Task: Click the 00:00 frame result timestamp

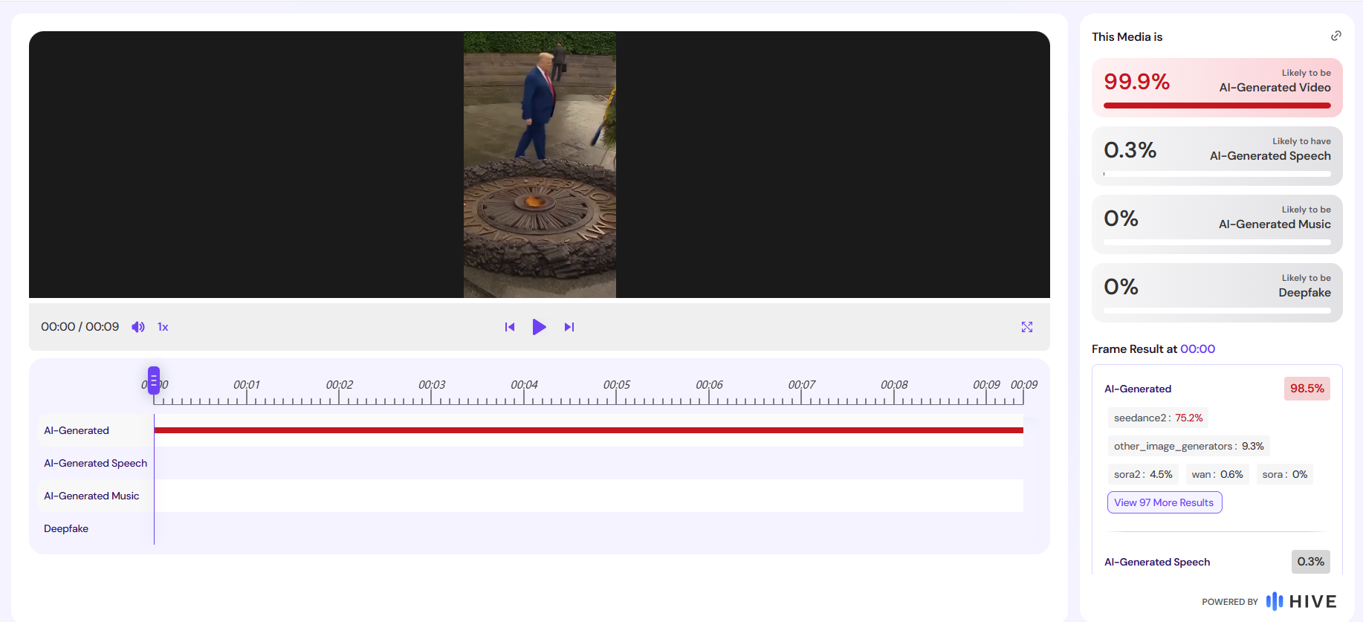Action: click(1198, 349)
